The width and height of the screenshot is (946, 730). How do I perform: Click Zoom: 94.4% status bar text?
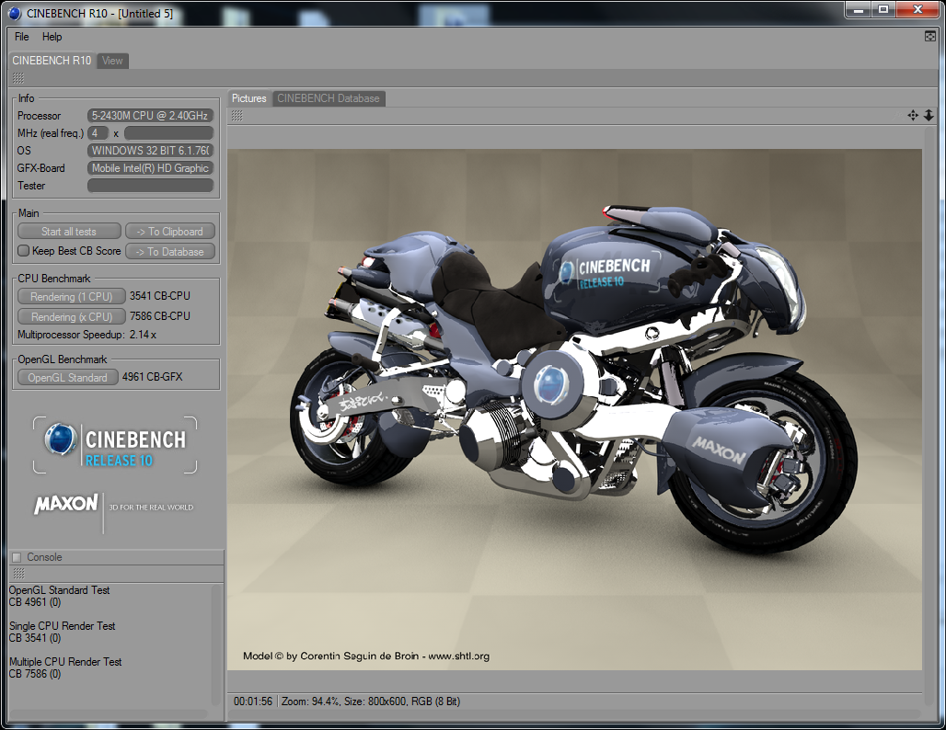(311, 701)
